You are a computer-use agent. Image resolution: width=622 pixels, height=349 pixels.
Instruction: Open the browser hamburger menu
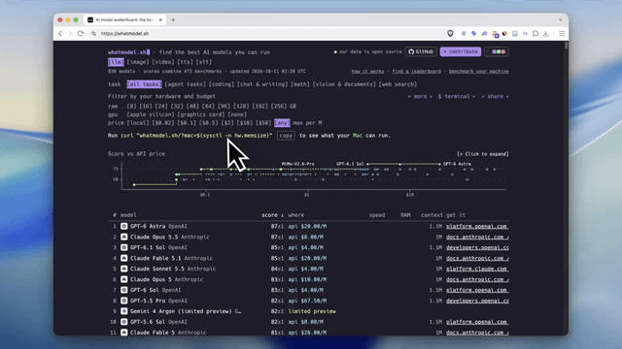tap(562, 34)
